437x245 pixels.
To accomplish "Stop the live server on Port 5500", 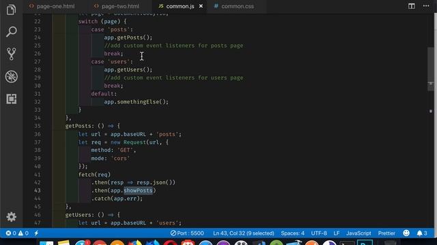I will coord(187,233).
